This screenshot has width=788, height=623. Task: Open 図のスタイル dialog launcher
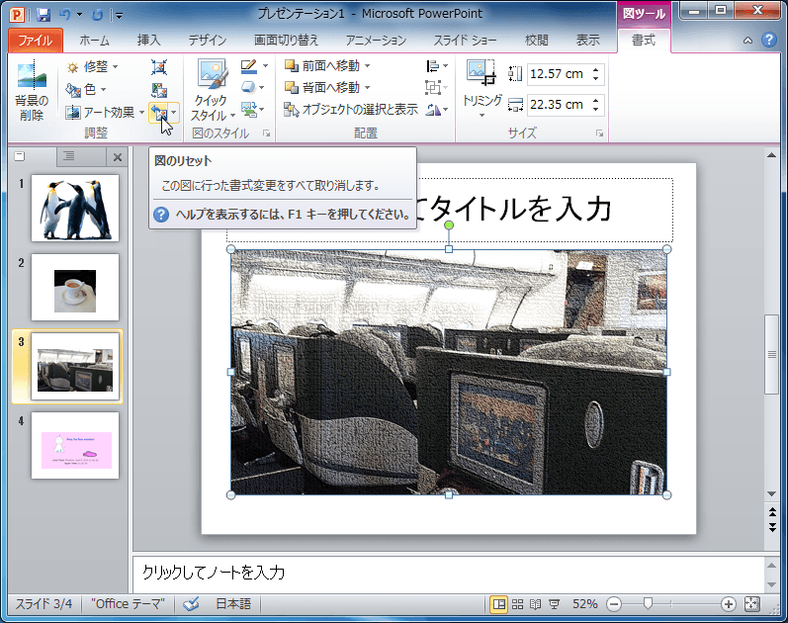point(266,133)
